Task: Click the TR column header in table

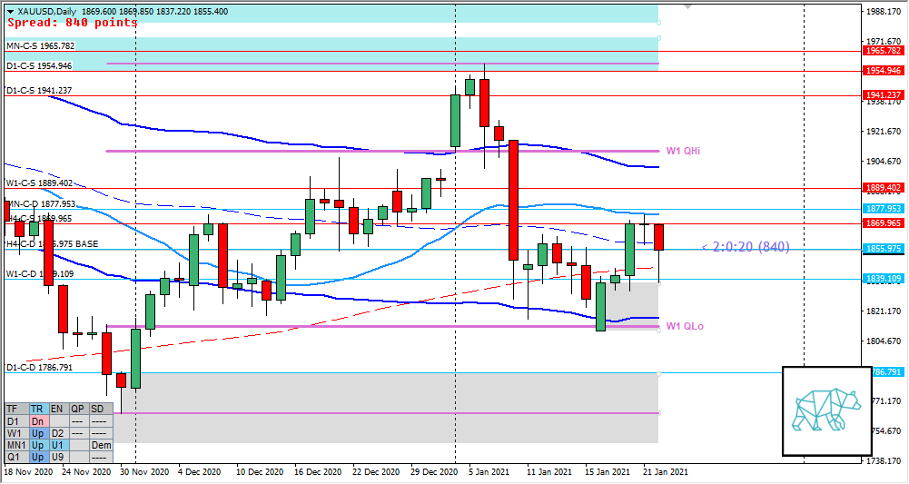Action: click(37, 410)
